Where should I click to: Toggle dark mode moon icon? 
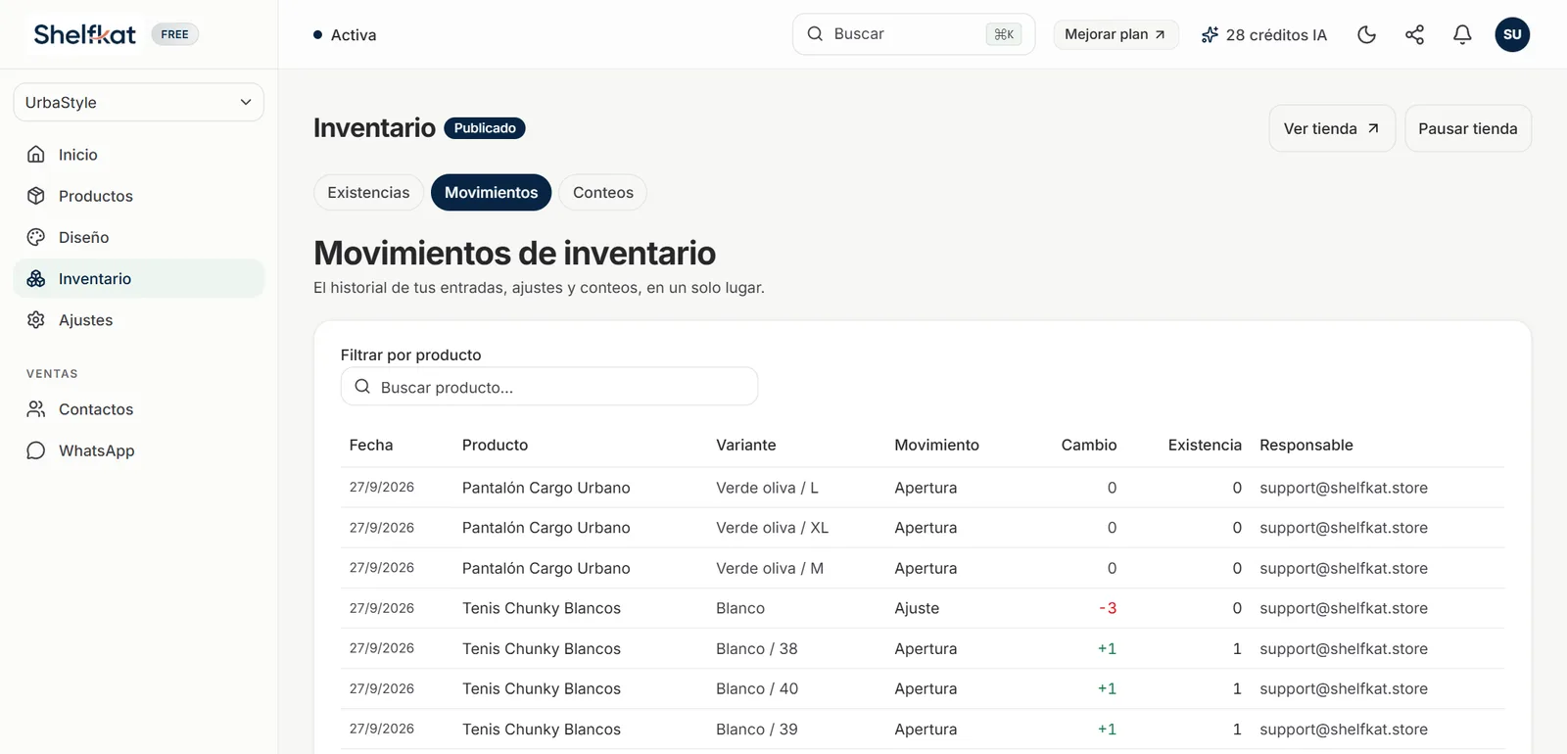1367,34
